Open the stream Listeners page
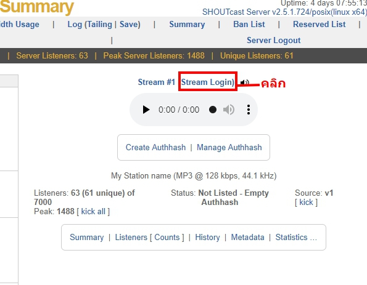Screen dimensions: 367x285 point(131,237)
